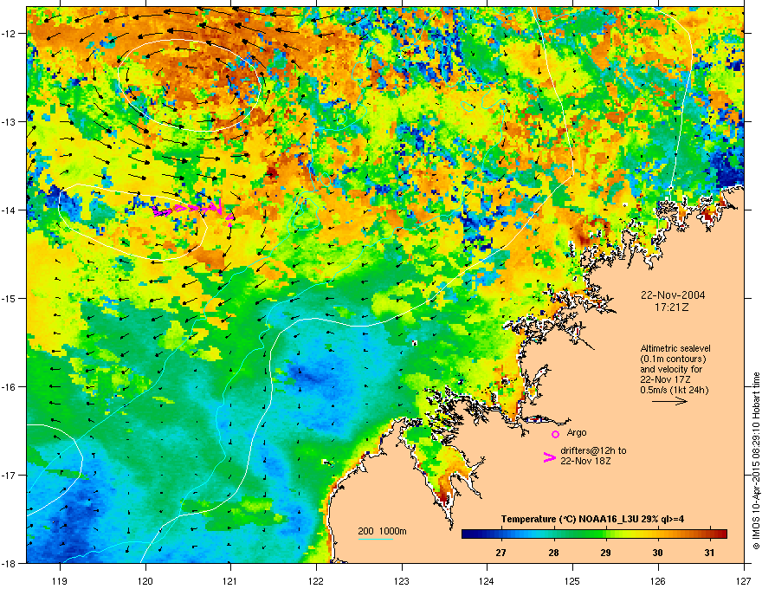762x589 pixels.
Task: Click the '22-Nov 18Z' drifter legend text
Action: click(585, 461)
